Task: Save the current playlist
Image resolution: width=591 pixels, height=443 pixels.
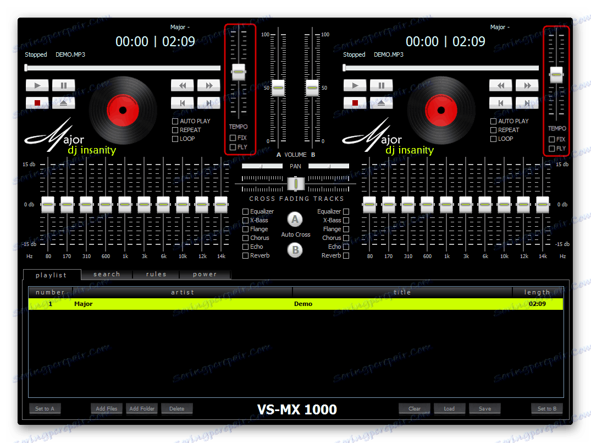Action: click(485, 409)
